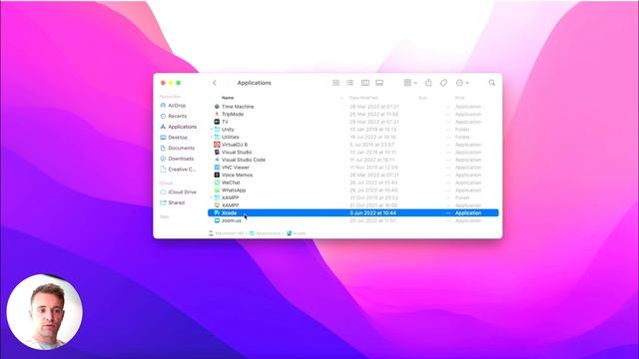Screen dimensions: 639x359
Task: Select the Visual Studio Code app icon
Action: point(217,160)
